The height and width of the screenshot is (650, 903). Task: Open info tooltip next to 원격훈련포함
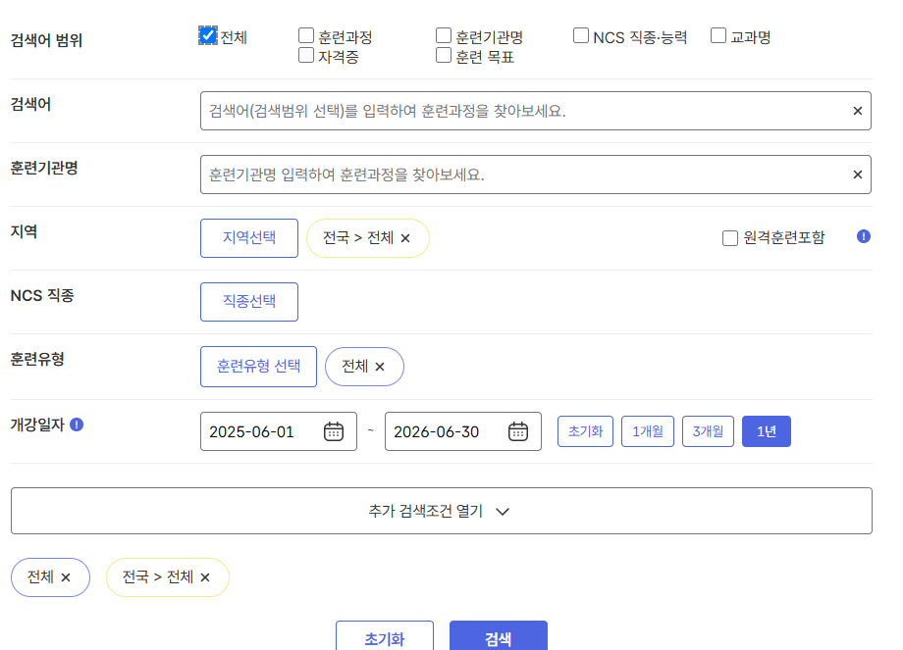864,236
